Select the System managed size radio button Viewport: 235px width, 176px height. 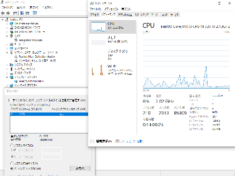tap(12, 163)
